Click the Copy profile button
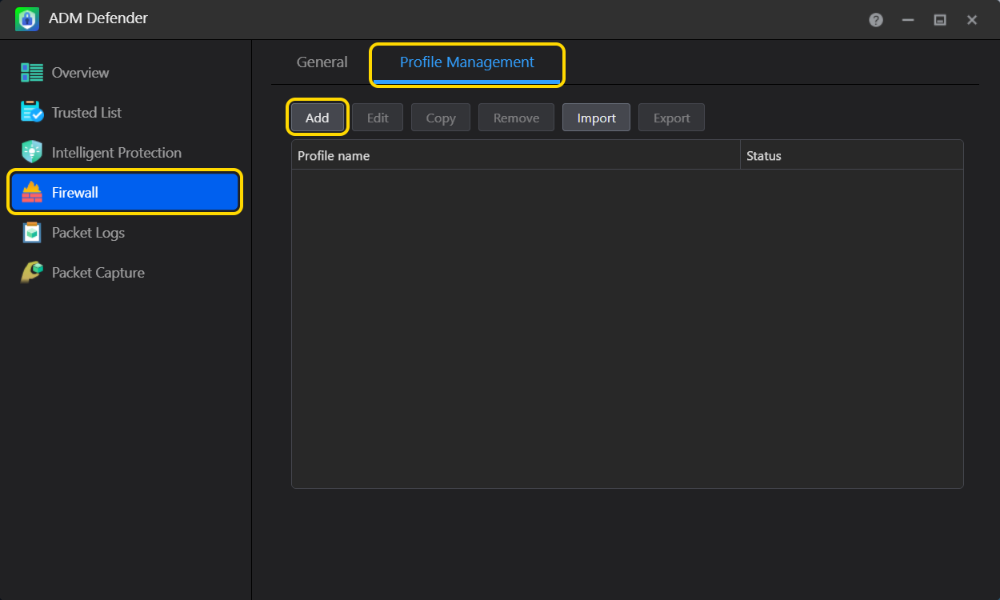Image resolution: width=1000 pixels, height=600 pixels. [441, 118]
